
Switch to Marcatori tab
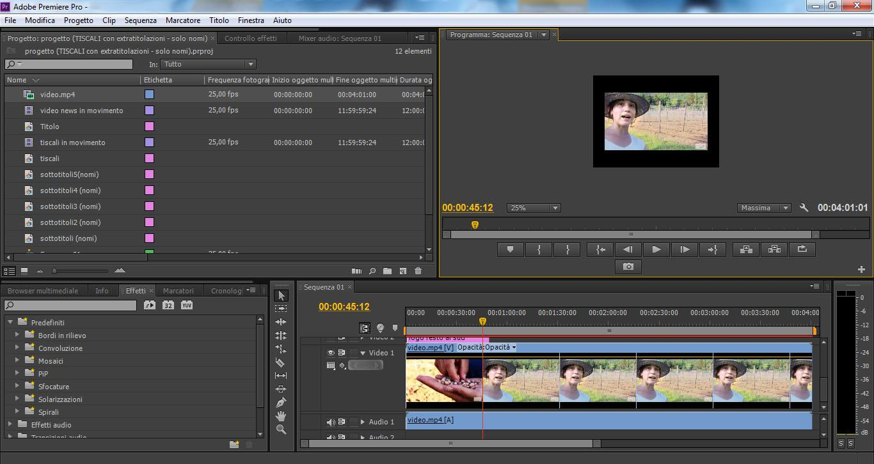click(179, 291)
